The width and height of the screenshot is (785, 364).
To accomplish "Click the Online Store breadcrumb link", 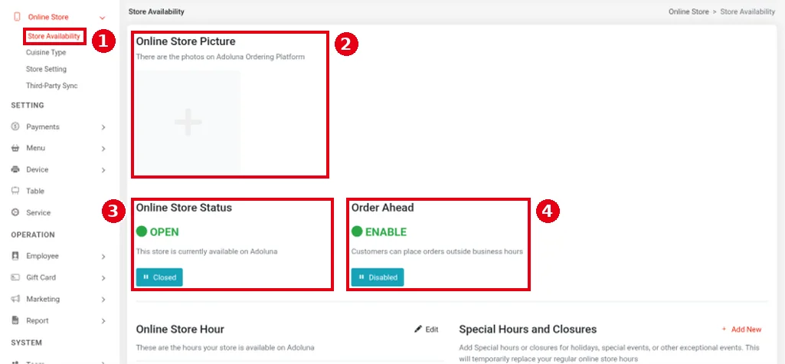I will pos(689,11).
